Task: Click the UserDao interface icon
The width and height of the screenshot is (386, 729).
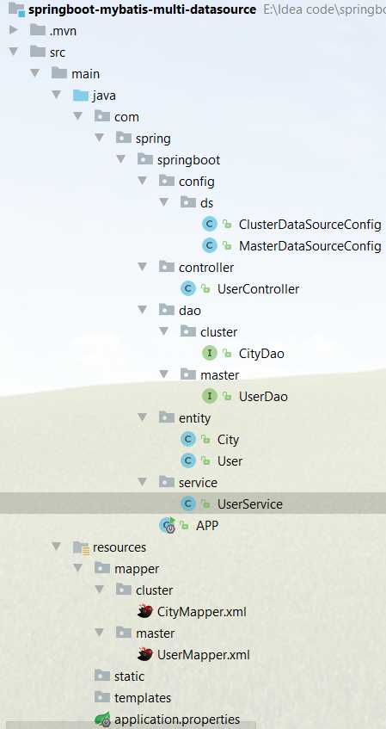Action: pos(210,396)
